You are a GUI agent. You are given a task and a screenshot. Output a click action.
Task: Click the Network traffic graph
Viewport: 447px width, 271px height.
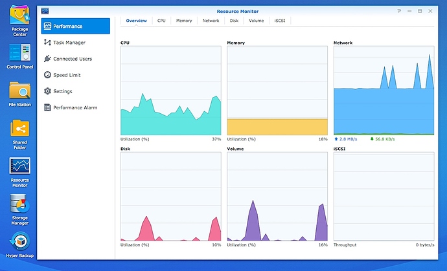point(384,91)
